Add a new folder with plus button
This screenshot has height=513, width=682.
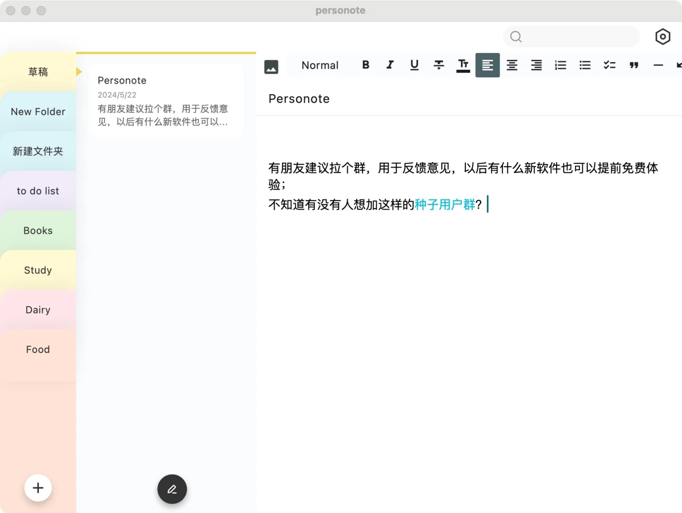[x=38, y=487]
